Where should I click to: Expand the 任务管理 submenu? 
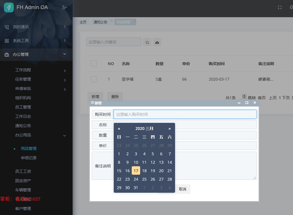click(x=65, y=80)
